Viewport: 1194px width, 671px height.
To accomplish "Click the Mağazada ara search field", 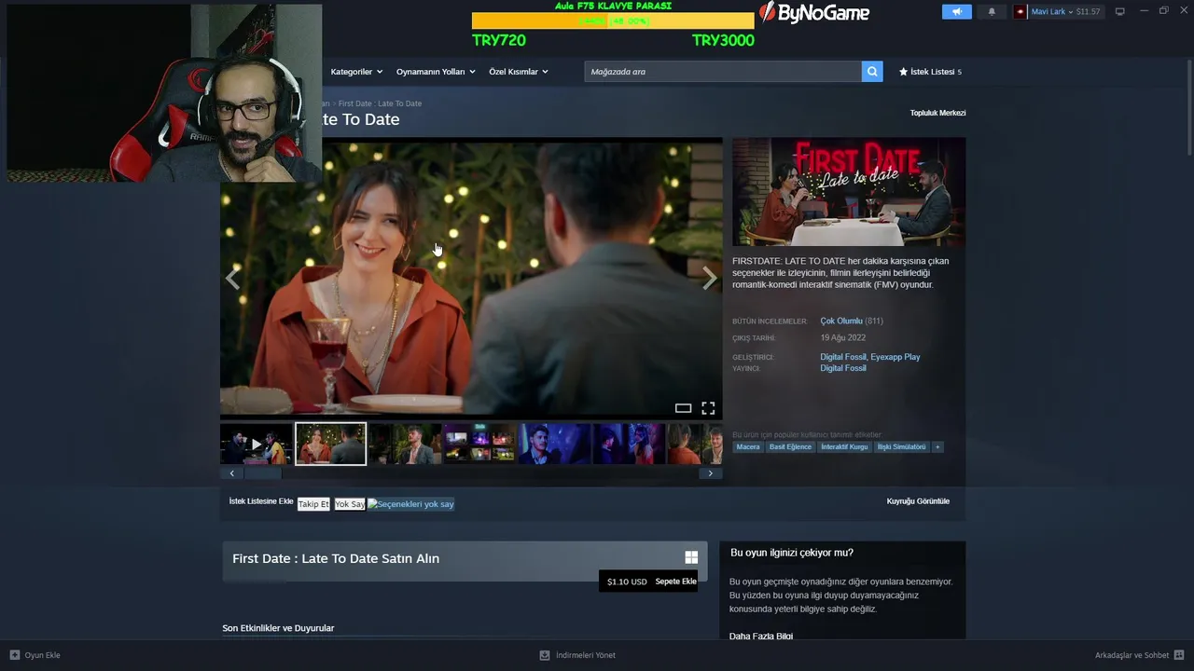I will 723,72.
